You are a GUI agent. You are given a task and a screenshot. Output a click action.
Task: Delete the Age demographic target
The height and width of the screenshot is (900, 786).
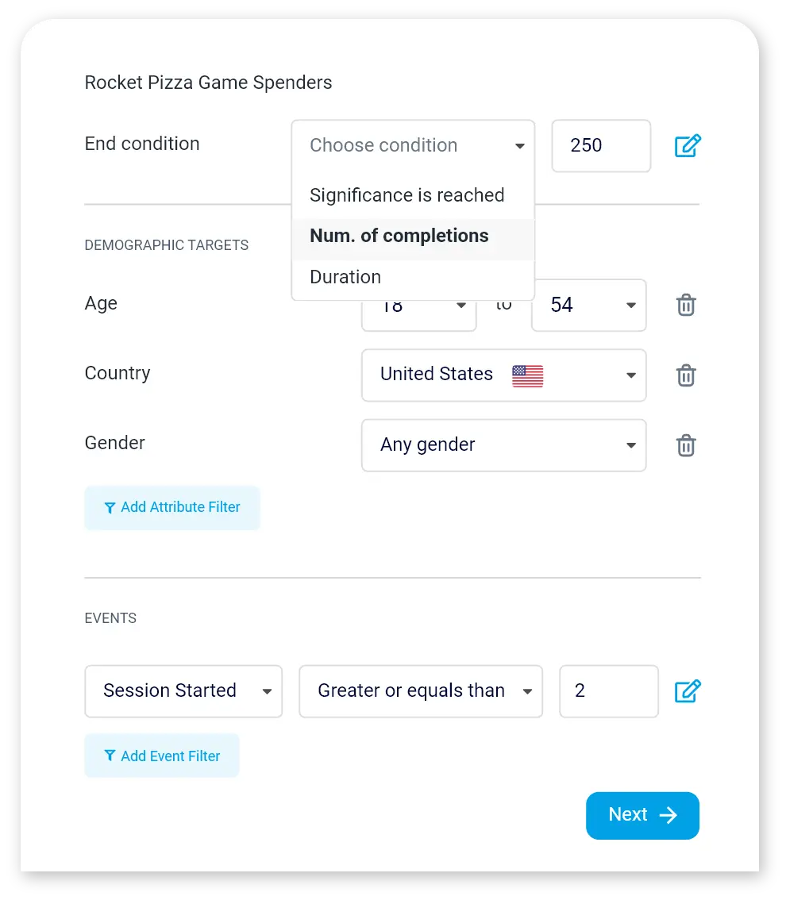686,305
